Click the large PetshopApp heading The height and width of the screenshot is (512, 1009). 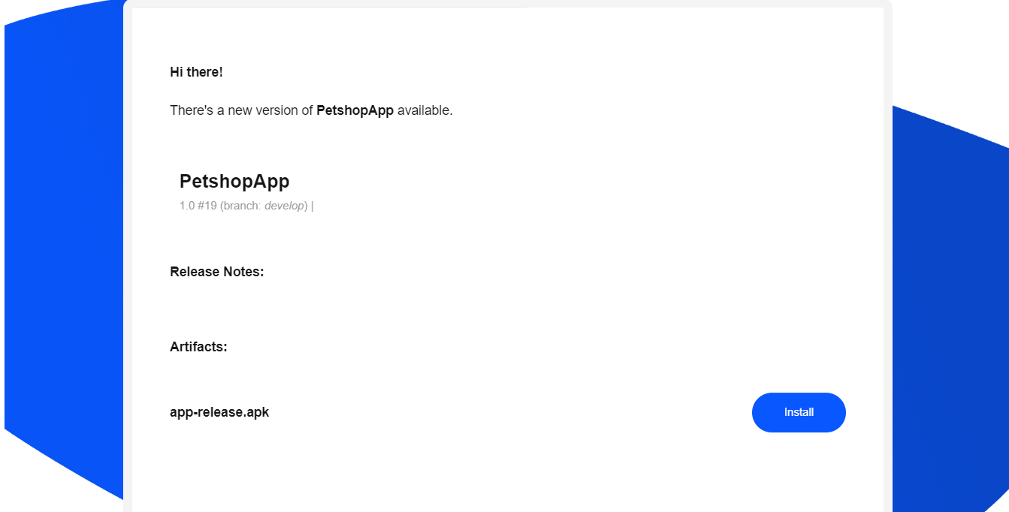point(234,181)
